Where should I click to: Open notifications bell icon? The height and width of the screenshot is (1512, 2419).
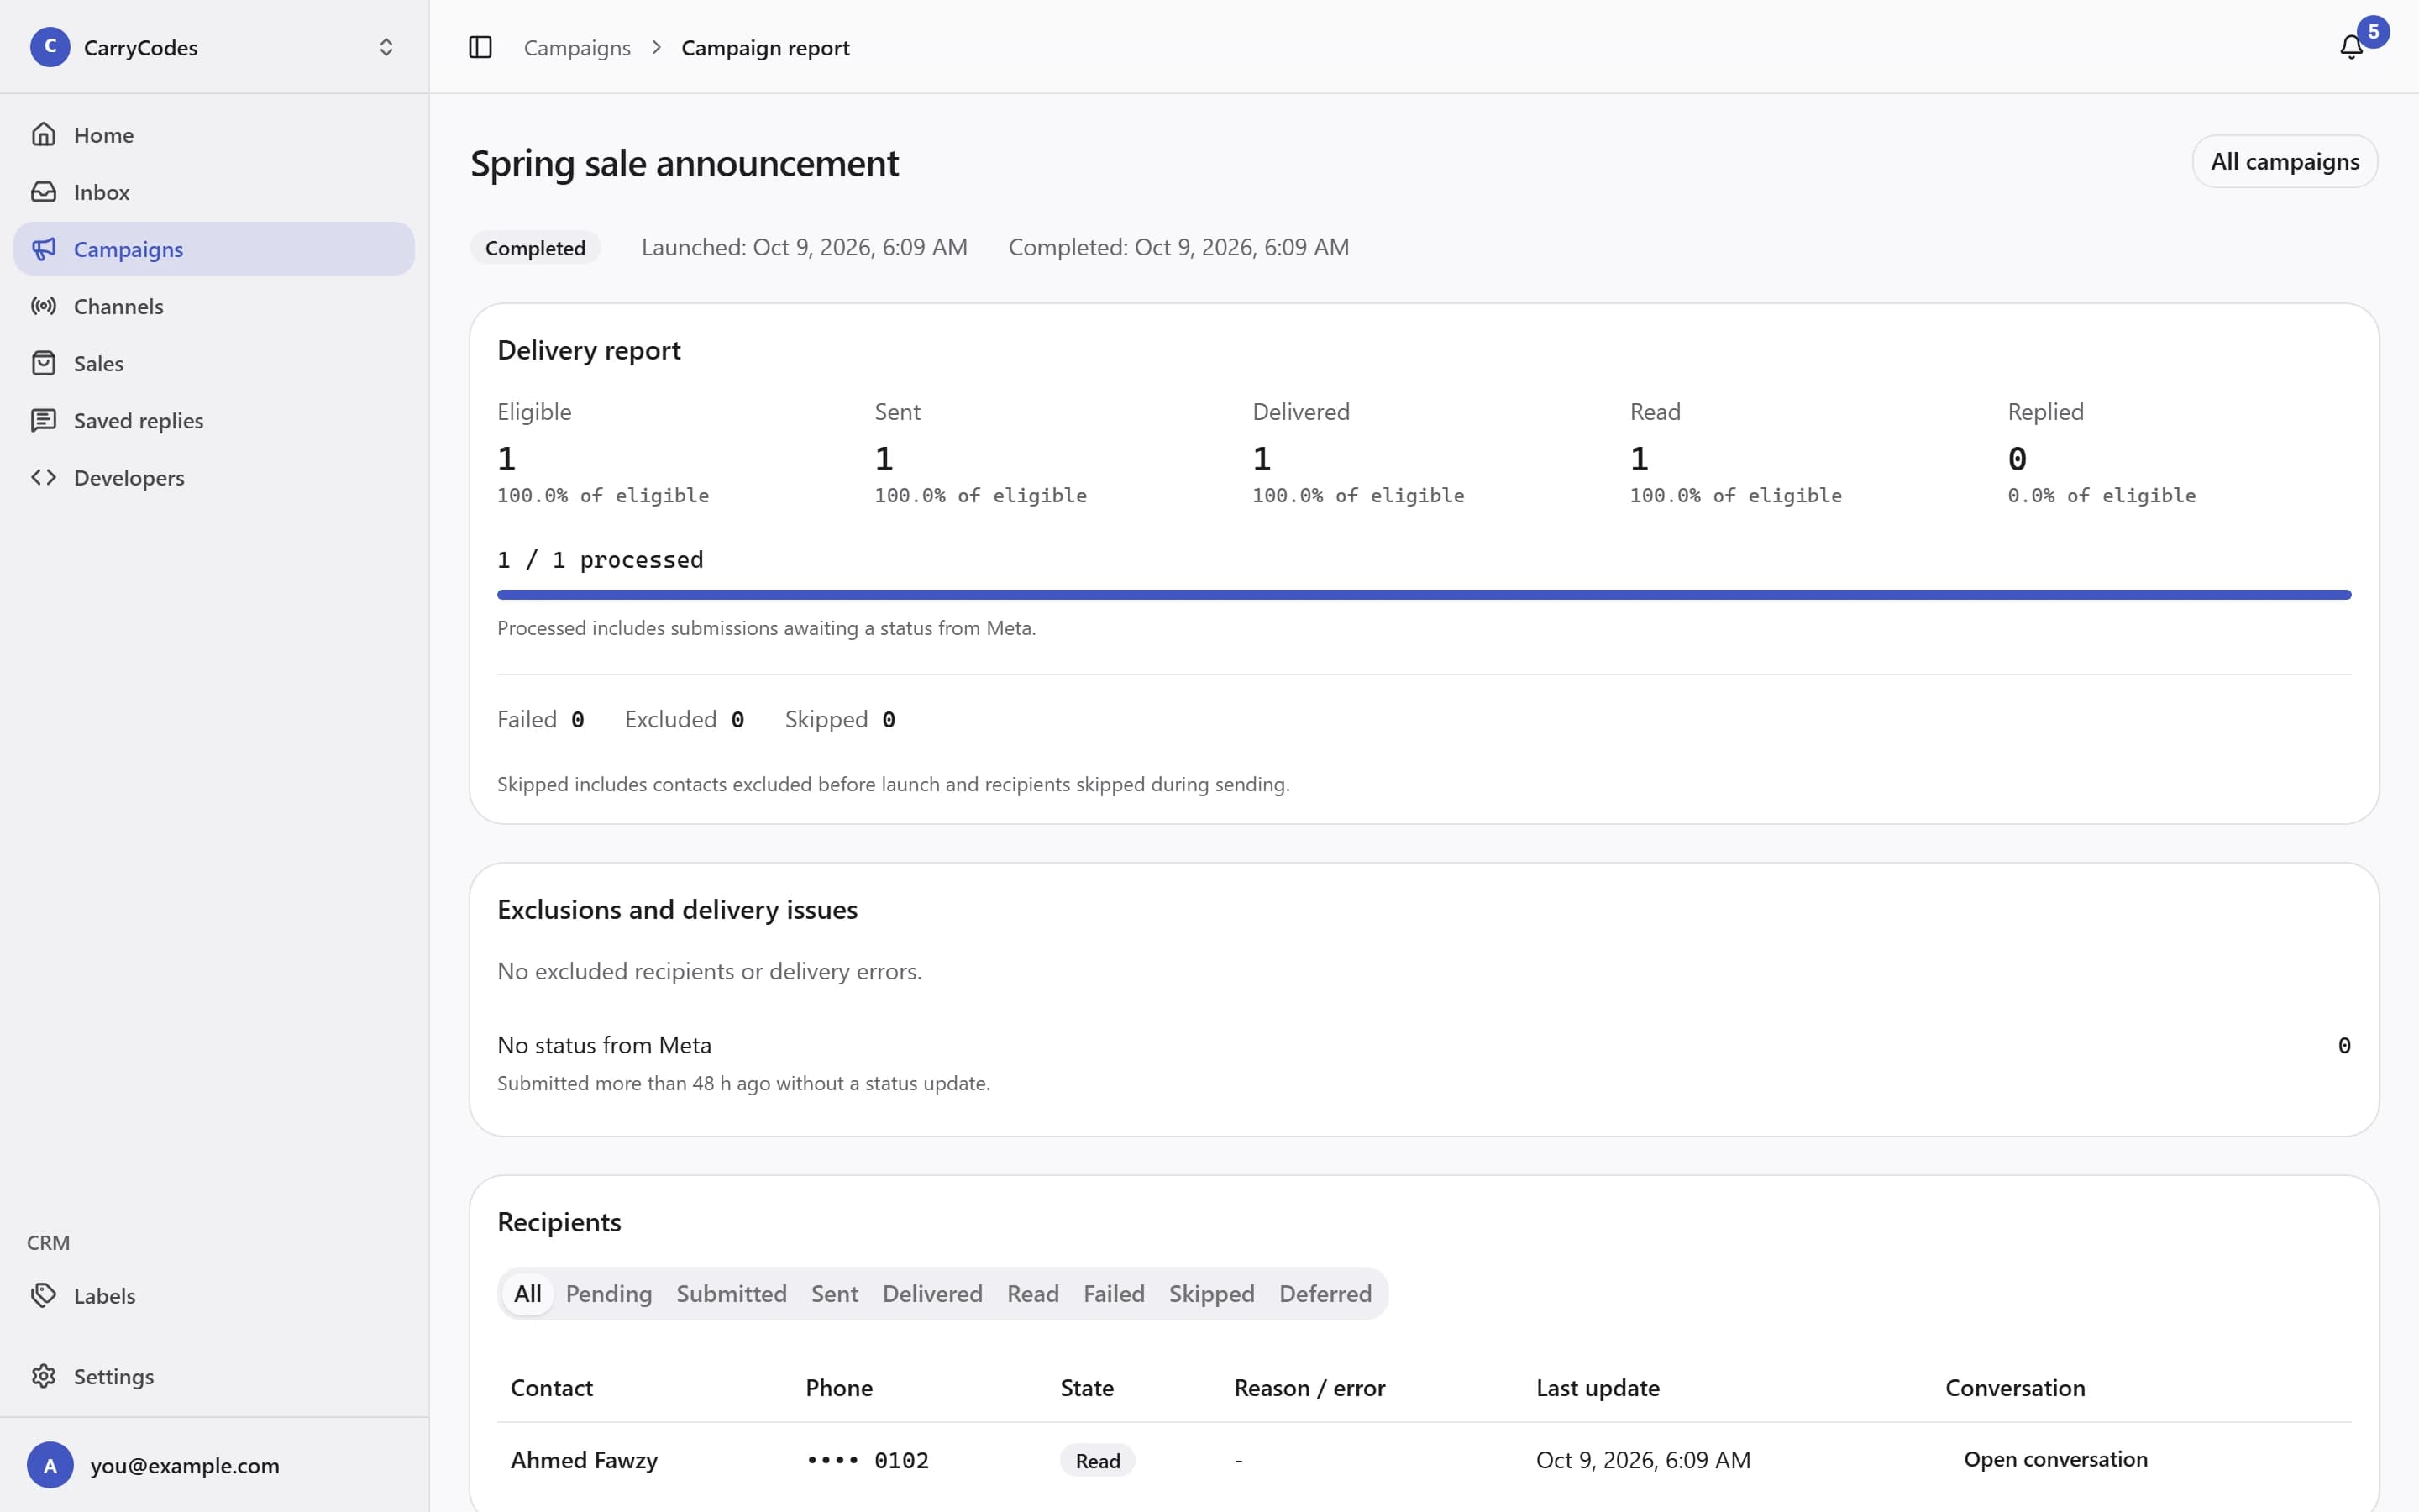[x=2351, y=47]
